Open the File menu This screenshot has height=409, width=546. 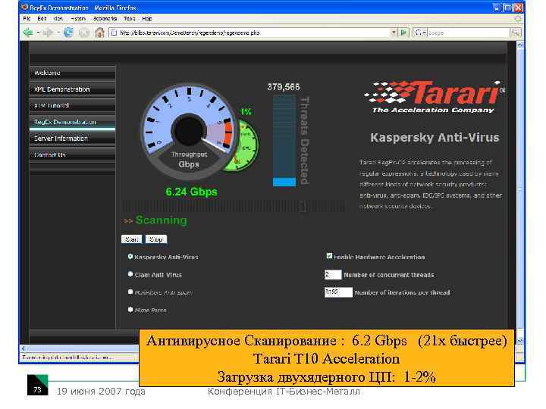pyautogui.click(x=27, y=18)
